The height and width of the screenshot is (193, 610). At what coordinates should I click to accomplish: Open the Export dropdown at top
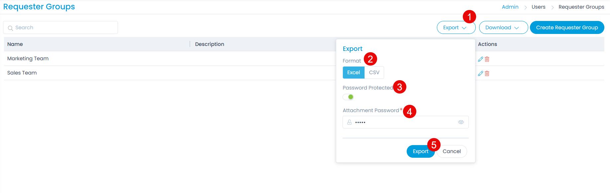[x=455, y=28]
